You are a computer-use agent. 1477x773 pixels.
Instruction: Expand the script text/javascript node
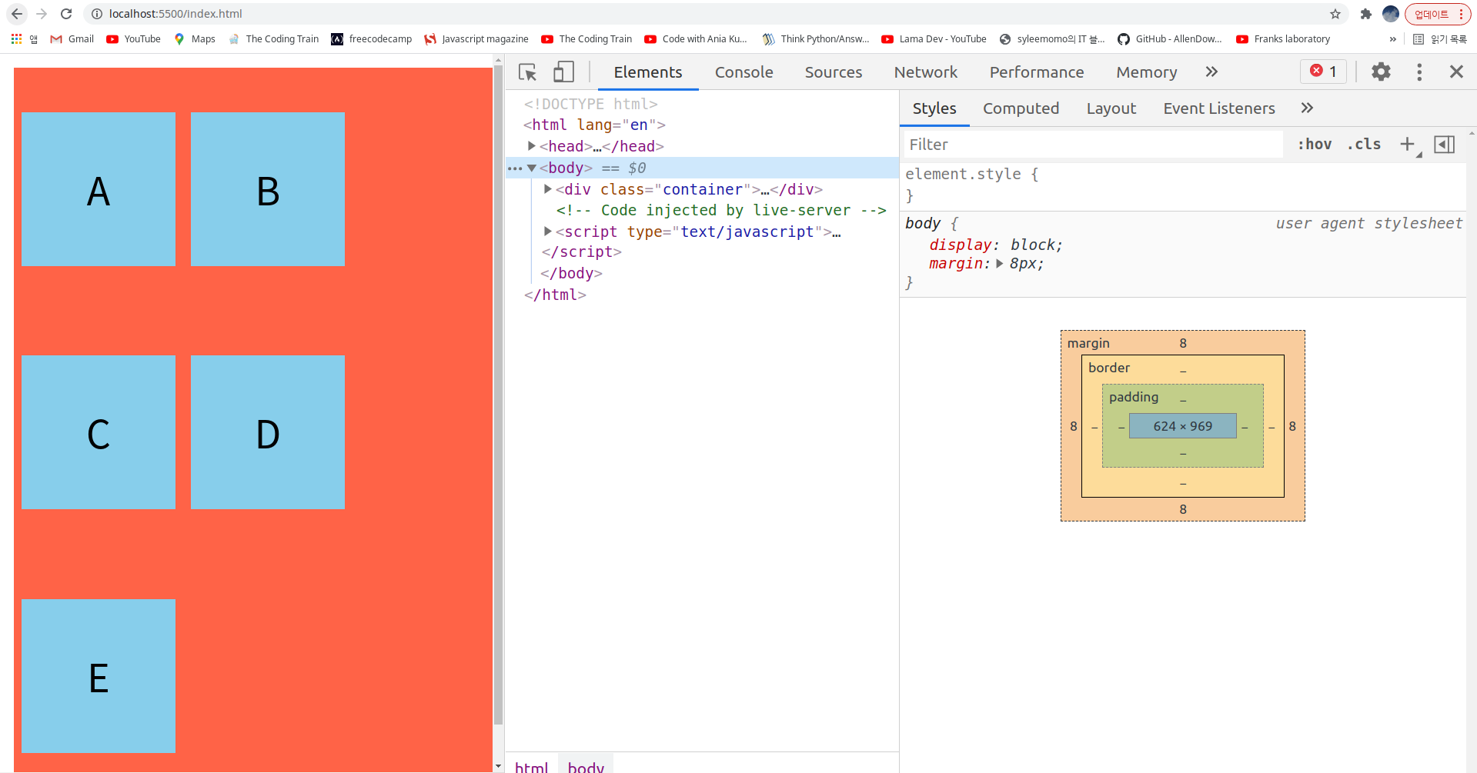547,231
